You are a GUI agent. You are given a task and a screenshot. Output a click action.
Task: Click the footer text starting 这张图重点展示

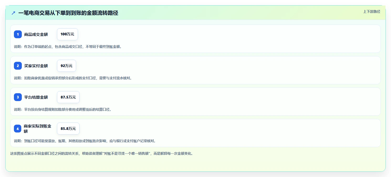tap(102, 153)
